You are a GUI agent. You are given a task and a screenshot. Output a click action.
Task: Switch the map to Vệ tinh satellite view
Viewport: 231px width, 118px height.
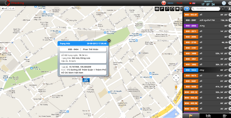click(11, 8)
